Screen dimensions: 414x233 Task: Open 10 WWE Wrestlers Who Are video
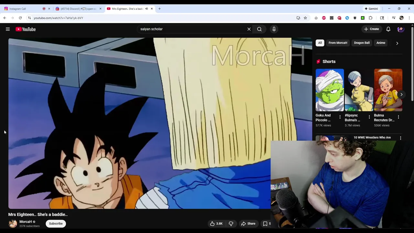point(372,138)
